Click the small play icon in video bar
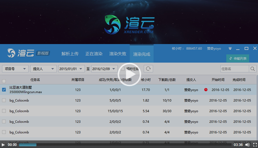This screenshot has height=148, width=258. (3, 145)
